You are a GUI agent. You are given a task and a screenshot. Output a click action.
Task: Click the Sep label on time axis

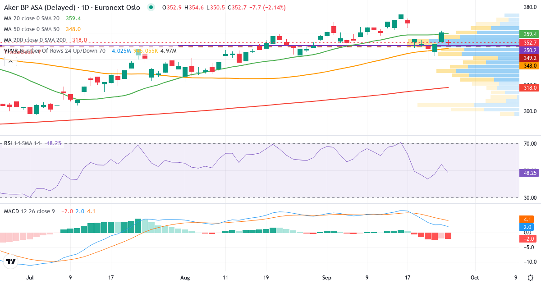click(327, 278)
